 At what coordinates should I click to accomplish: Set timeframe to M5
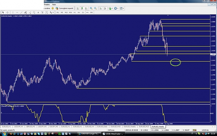(x=62, y=13)
